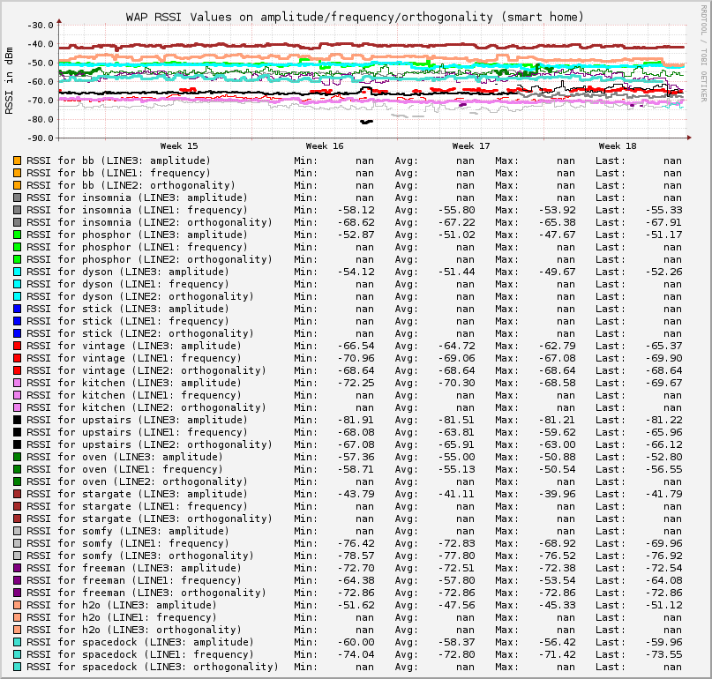Click kitchen amplitude Min value -72.25
Screen dimensions: 712x679
coord(356,383)
